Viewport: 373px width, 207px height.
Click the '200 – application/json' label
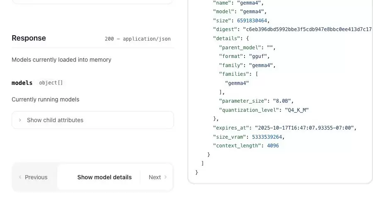[x=138, y=39]
